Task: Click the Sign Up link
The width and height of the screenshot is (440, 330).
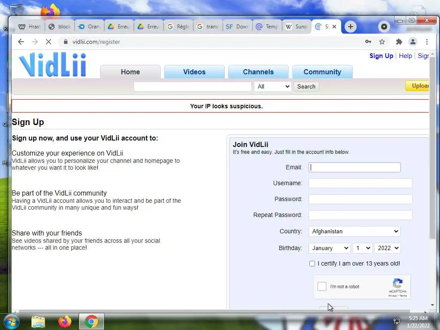Action: click(x=381, y=56)
